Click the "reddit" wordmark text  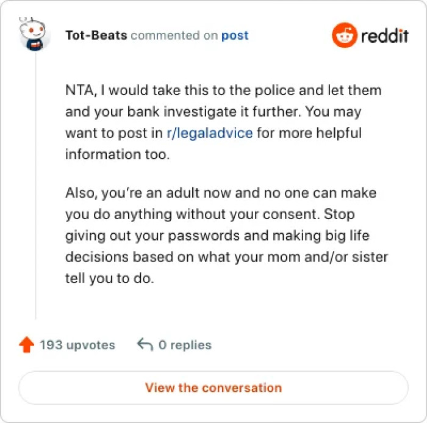tap(384, 35)
